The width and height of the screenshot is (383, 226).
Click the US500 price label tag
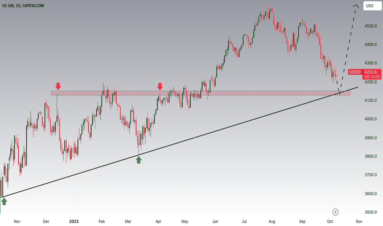point(355,72)
